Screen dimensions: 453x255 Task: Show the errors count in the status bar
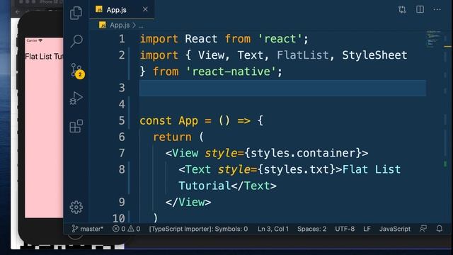click(x=119, y=229)
